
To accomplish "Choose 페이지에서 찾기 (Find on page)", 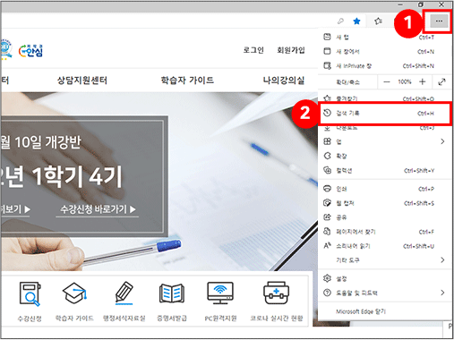I will tap(385, 232).
